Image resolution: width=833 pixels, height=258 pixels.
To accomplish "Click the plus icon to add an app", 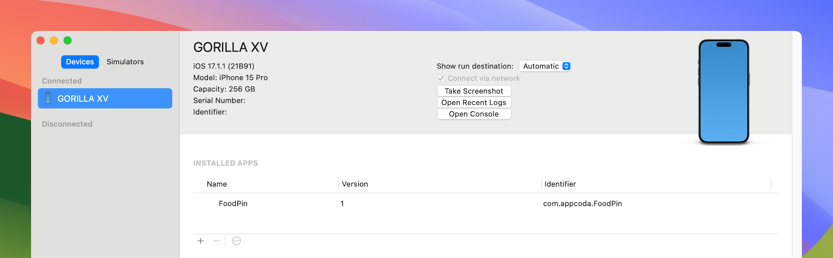I will click(200, 241).
